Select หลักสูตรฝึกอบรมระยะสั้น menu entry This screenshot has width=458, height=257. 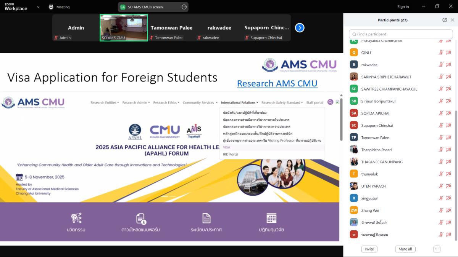(x=272, y=133)
